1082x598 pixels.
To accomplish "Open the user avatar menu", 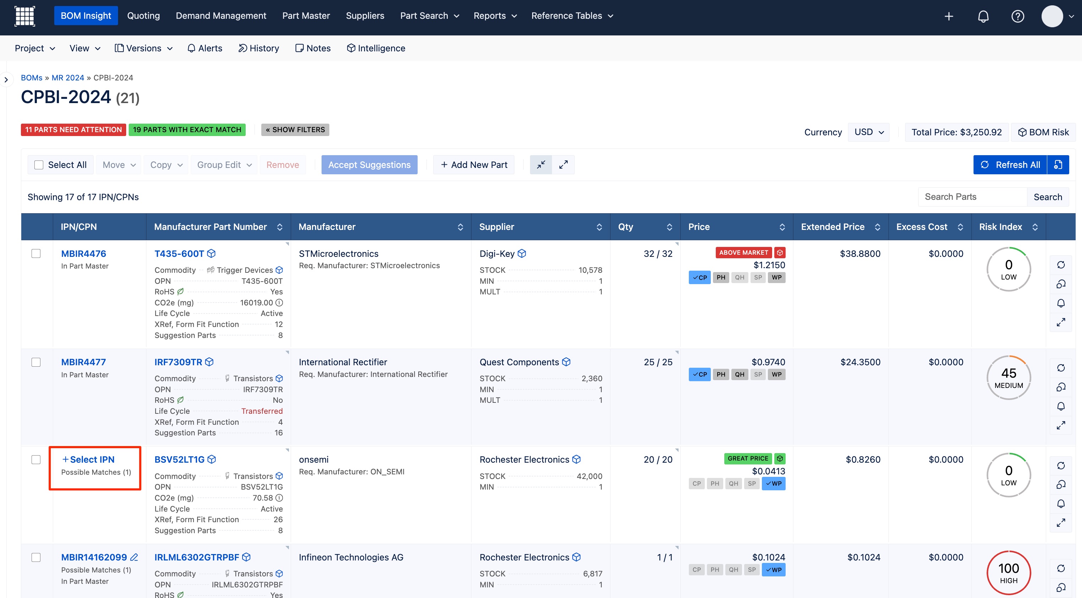I will click(x=1058, y=16).
